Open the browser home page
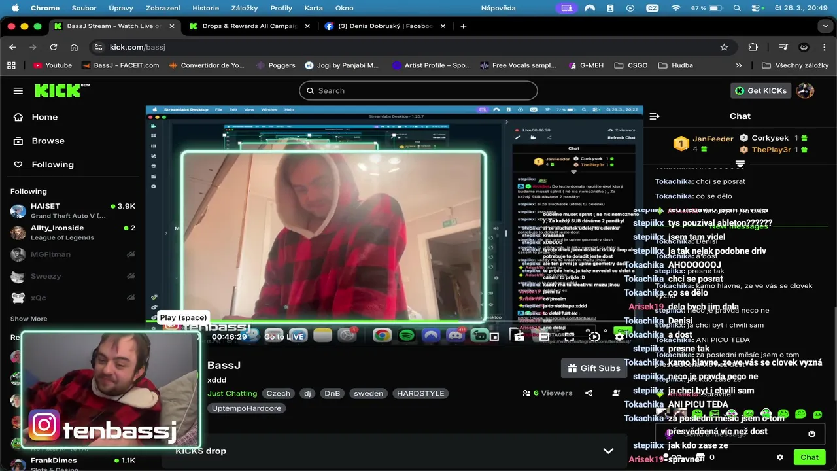The image size is (837, 471). pos(74,47)
